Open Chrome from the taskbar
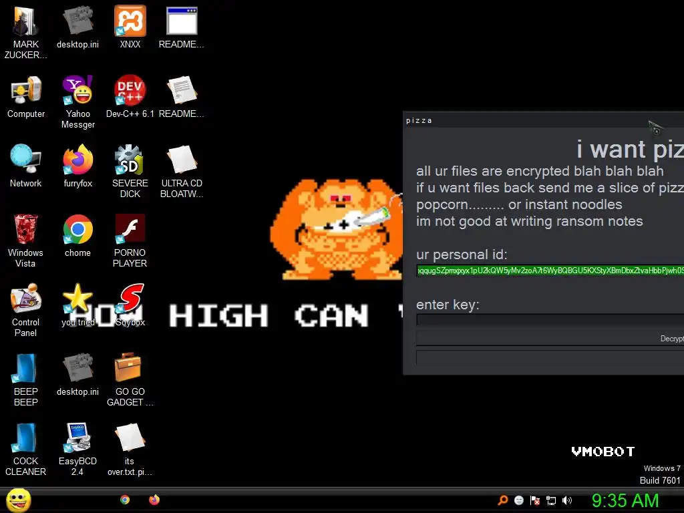 (x=125, y=500)
